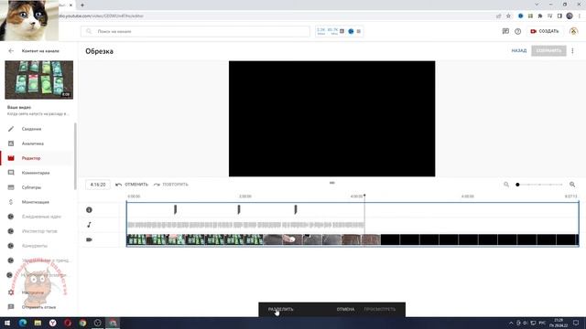Go back via the Контент на канале arrow

(x=11, y=51)
